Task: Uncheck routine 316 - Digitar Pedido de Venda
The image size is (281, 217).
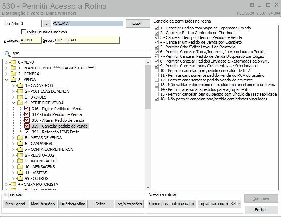Action: click(x=27, y=109)
